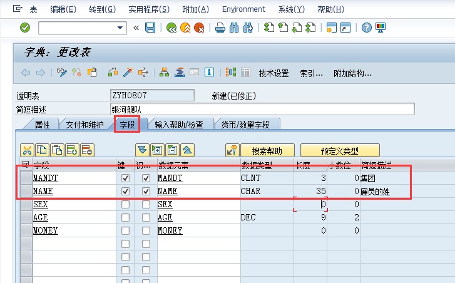This screenshot has height=283, width=455.
Task: Go to next page icon
Action: (297, 28)
